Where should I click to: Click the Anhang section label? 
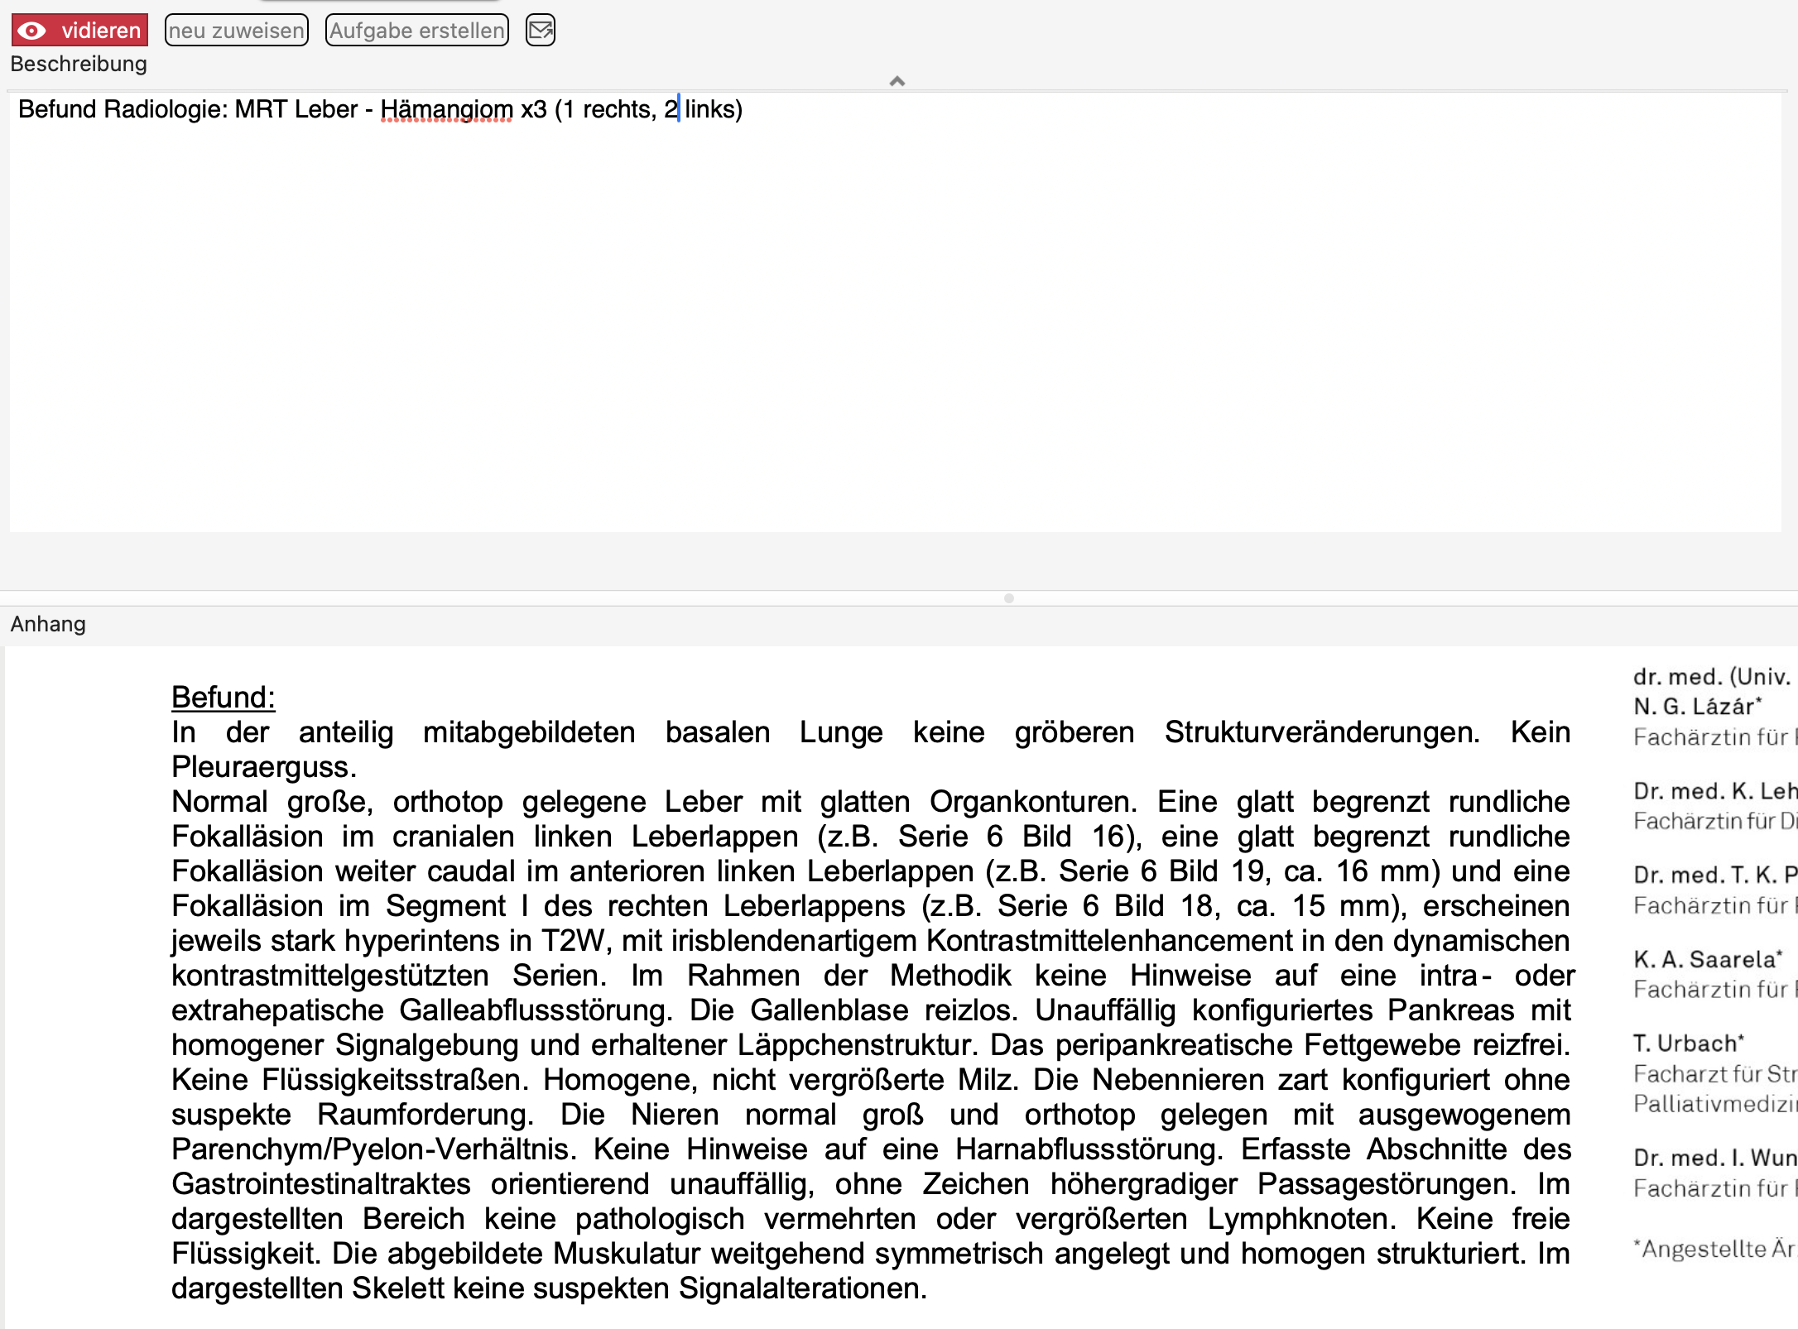[48, 624]
